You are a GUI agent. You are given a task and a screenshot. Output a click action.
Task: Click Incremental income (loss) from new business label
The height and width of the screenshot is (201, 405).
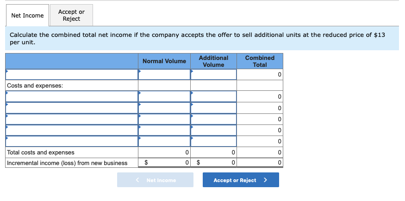(67, 163)
